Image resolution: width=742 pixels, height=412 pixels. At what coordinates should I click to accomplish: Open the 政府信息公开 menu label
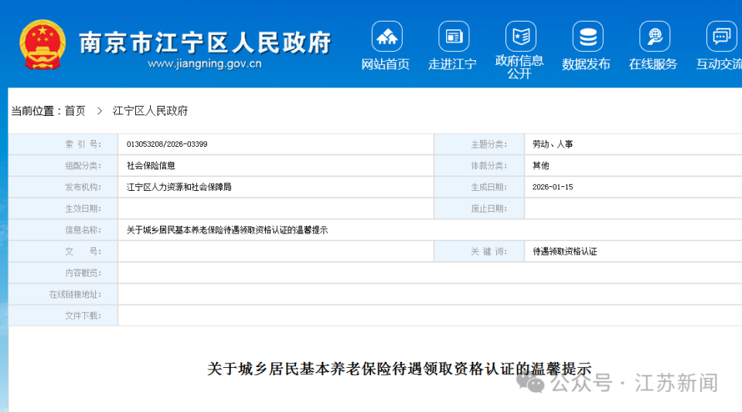point(519,67)
